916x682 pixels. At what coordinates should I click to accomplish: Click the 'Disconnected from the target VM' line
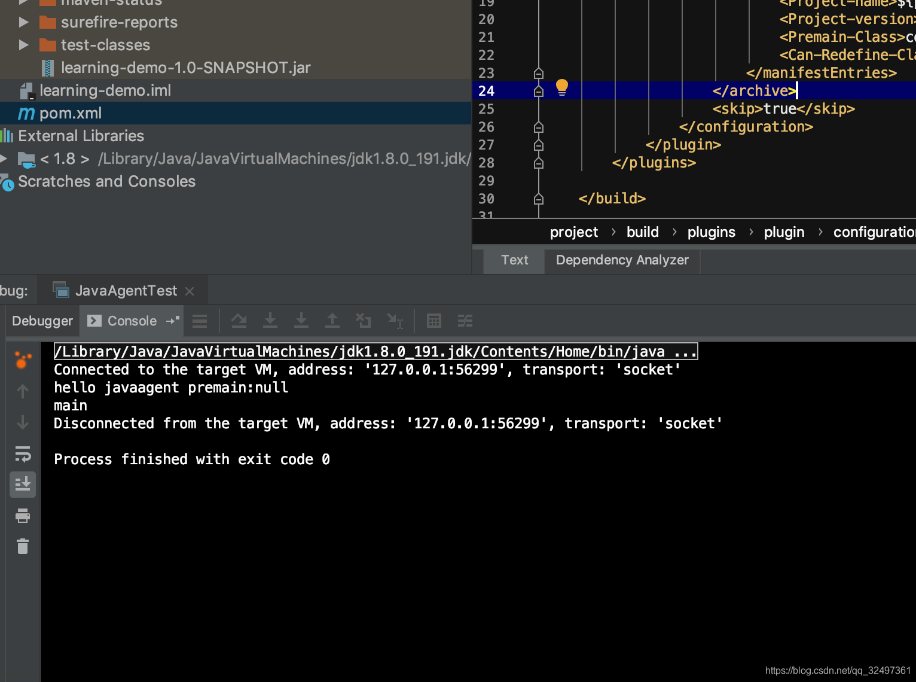tap(388, 423)
